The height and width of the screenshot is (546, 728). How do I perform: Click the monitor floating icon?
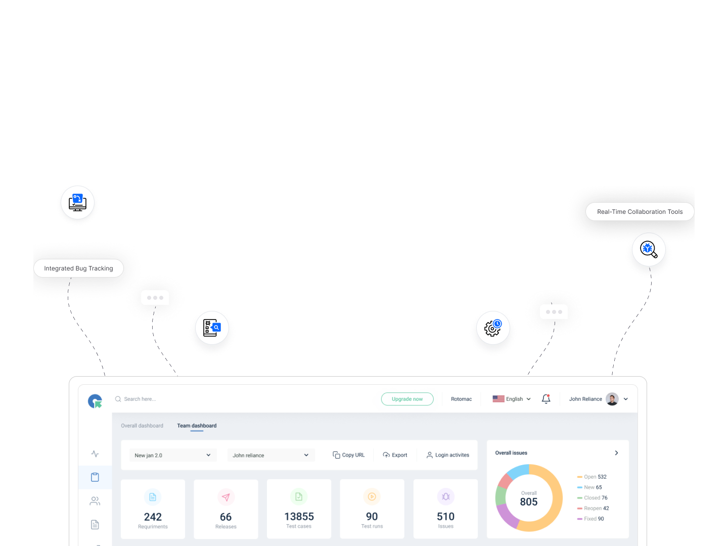pyautogui.click(x=77, y=202)
